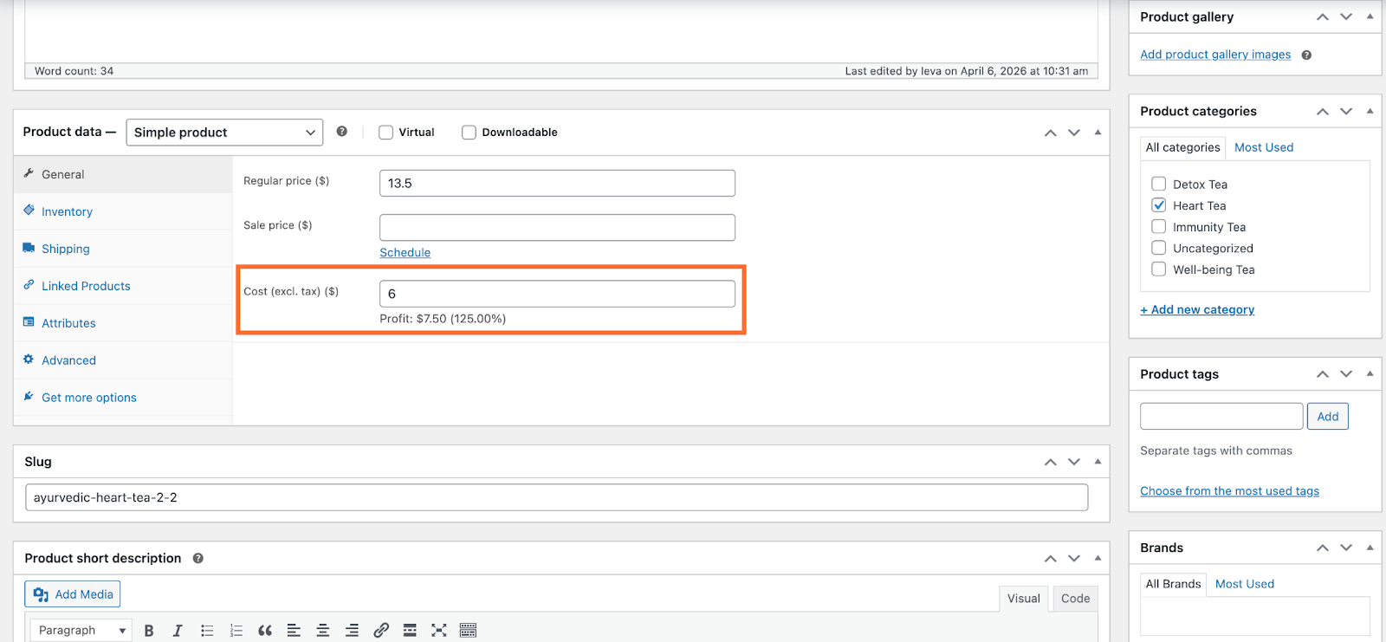1386x642 pixels.
Task: Switch to Most Used categories tab
Action: click(x=1264, y=147)
